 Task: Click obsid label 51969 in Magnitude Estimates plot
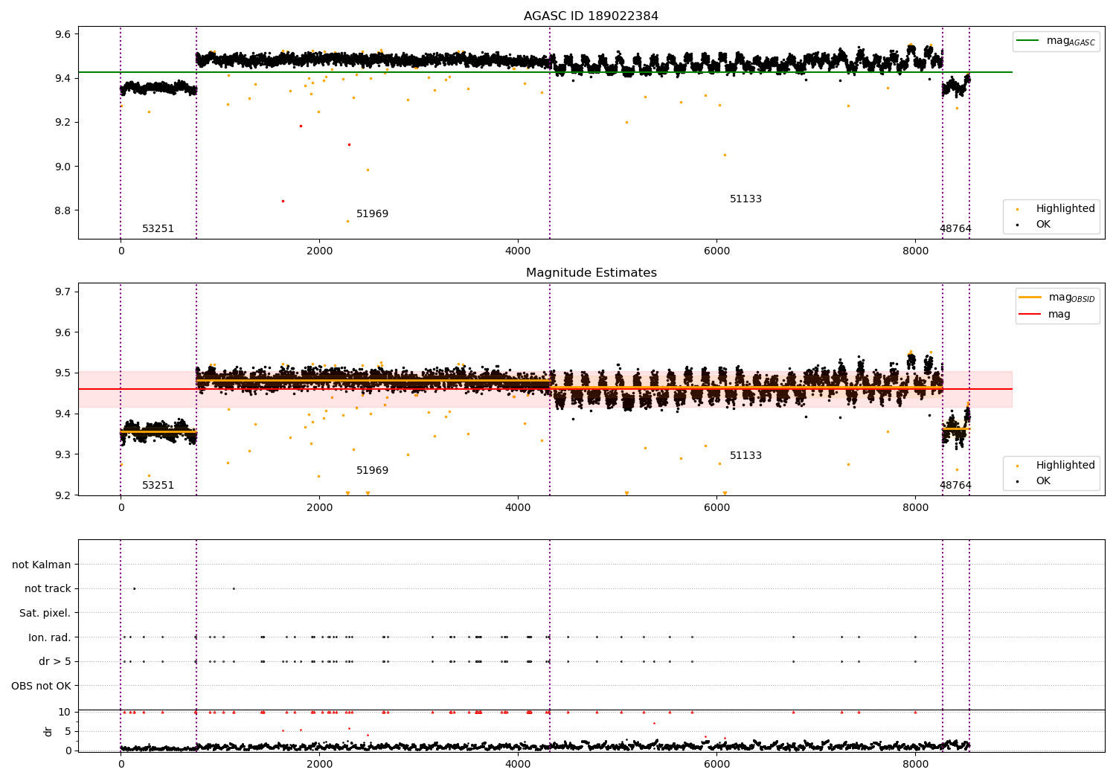[x=372, y=470]
